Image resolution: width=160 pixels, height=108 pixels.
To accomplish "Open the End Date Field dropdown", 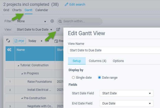I will click(127, 103).
